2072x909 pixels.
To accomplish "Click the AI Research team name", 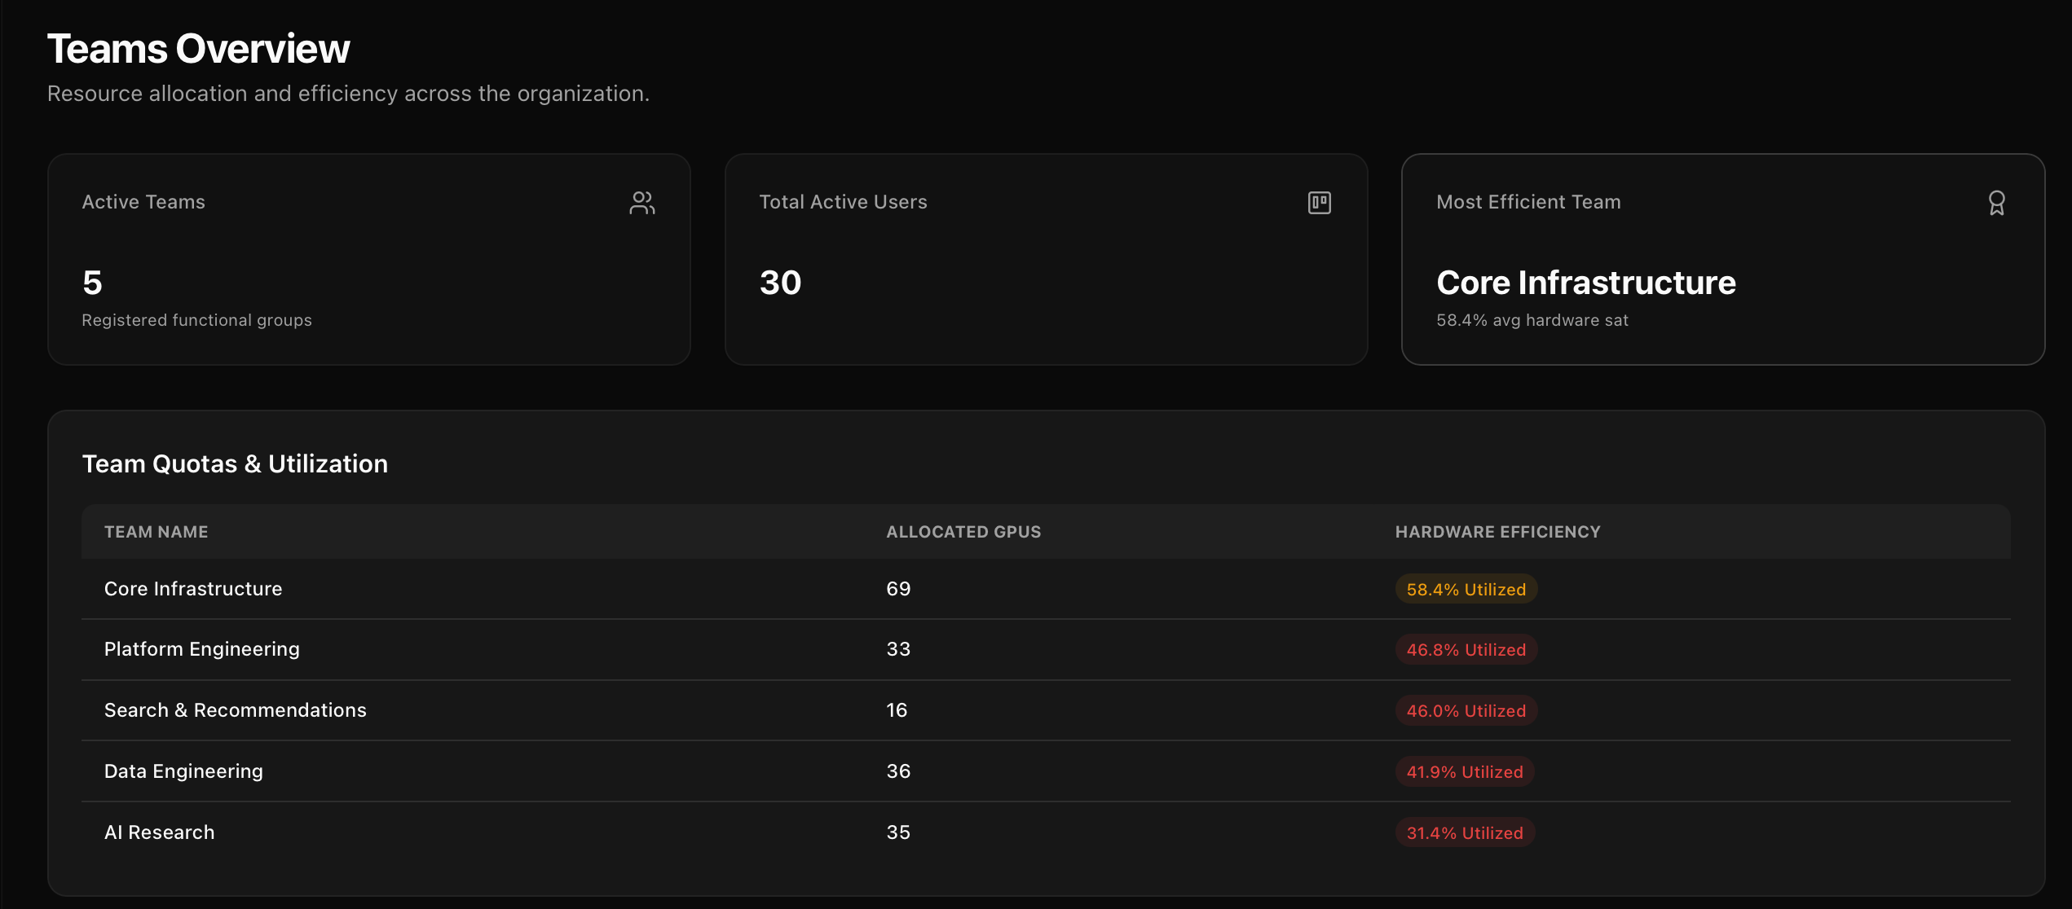I will 159,832.
